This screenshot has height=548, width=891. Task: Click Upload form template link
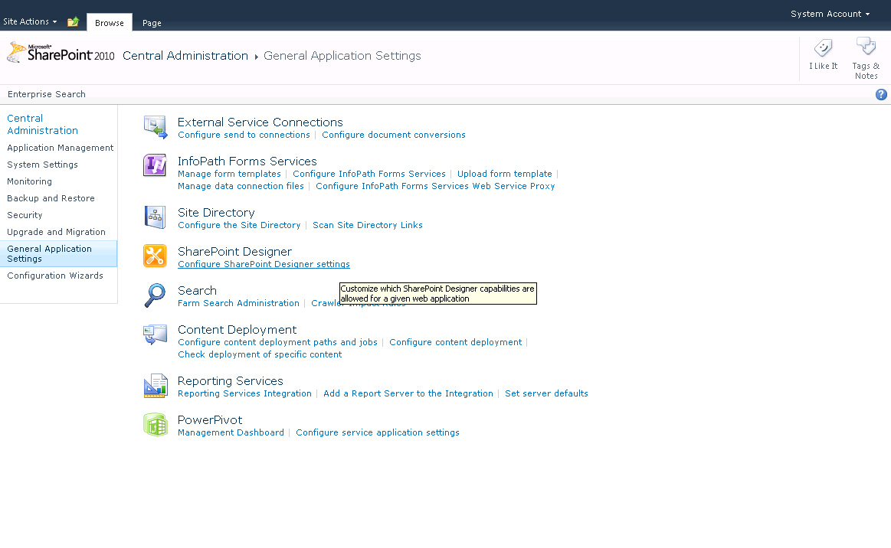pos(505,174)
